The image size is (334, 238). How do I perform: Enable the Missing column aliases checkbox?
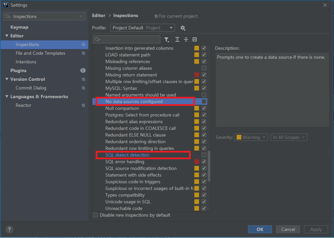pos(204,68)
